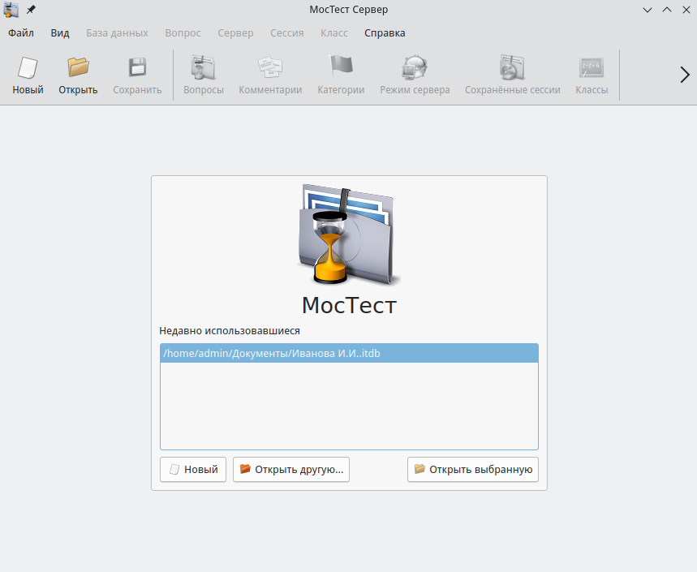Expand the toolbar overflow chevron arrow
This screenshot has height=572, width=697.
click(684, 75)
